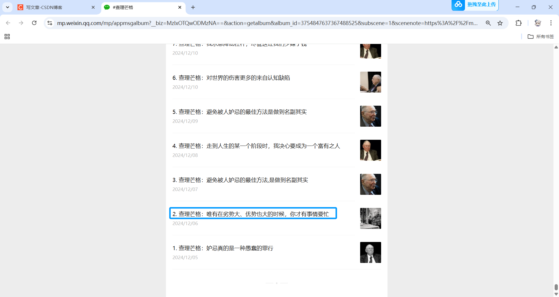Image resolution: width=559 pixels, height=297 pixels.
Task: Click the 拖拽至此上传 cloud upload button
Action: click(481, 4)
